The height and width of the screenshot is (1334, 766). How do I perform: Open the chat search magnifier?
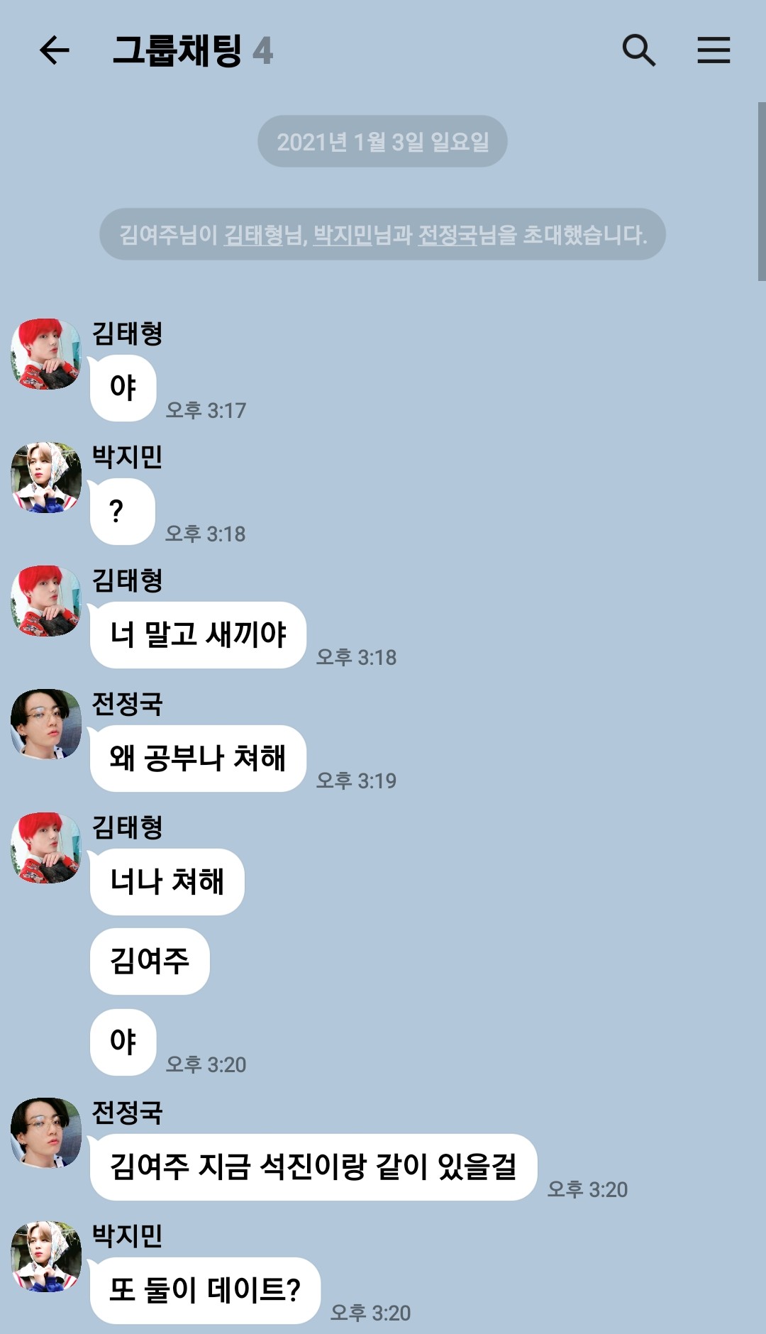(x=638, y=50)
